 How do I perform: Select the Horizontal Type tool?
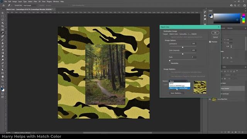(x=3, y=66)
